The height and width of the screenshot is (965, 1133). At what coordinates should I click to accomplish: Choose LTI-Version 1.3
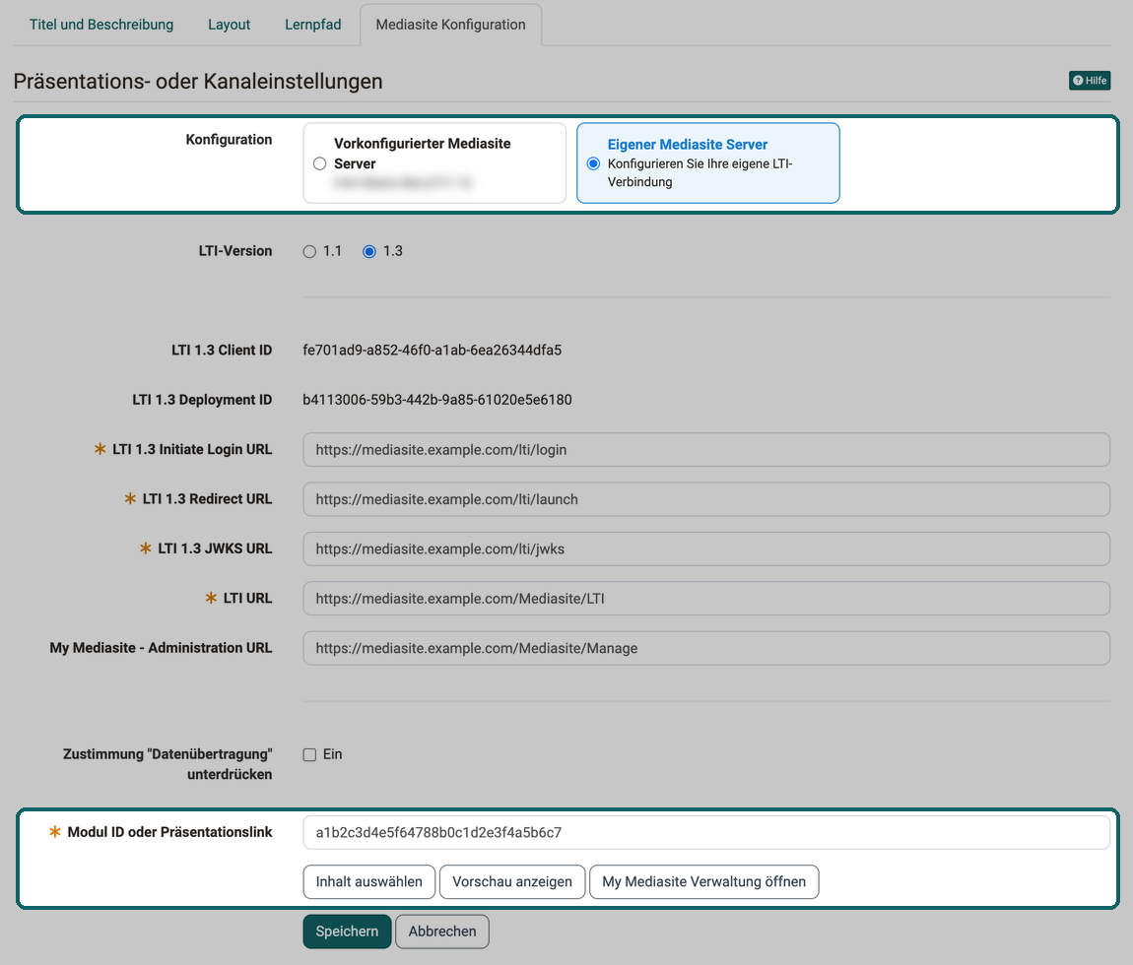click(369, 251)
